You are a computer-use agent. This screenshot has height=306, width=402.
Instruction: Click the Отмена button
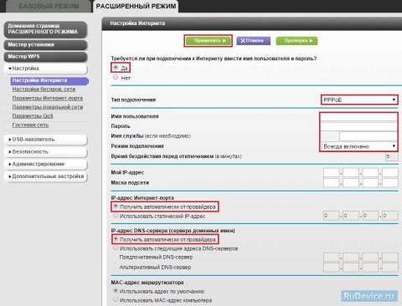pos(253,41)
